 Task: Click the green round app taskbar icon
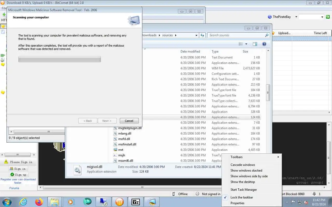click(87, 202)
